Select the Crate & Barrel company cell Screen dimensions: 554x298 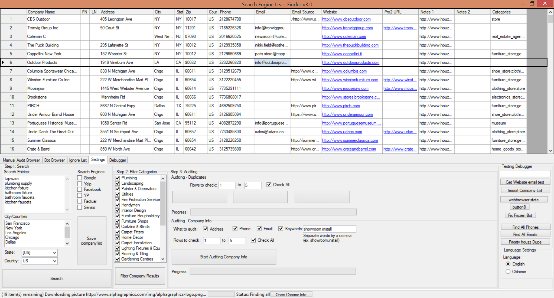click(x=53, y=149)
